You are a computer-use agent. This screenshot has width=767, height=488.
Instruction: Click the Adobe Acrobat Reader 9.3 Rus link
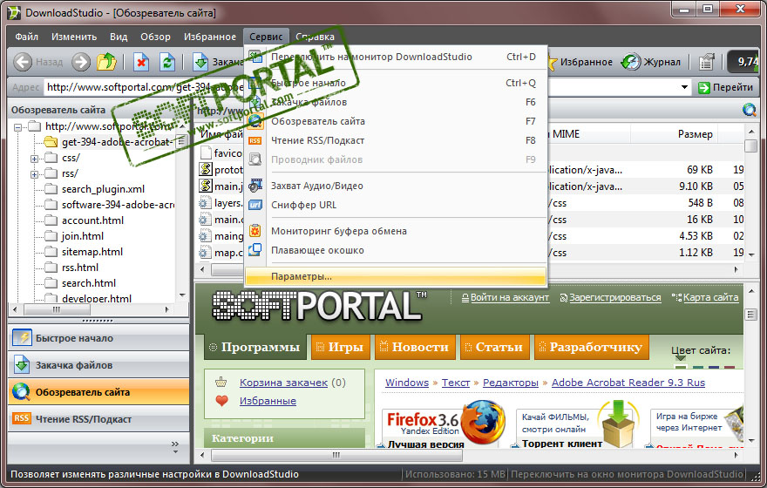pos(628,383)
